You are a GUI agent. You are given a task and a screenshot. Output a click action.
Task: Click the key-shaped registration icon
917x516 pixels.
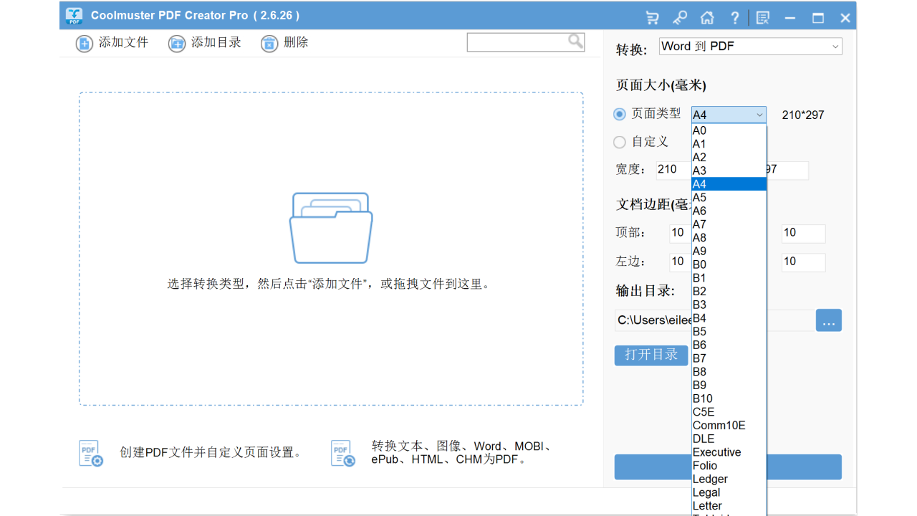coord(679,16)
